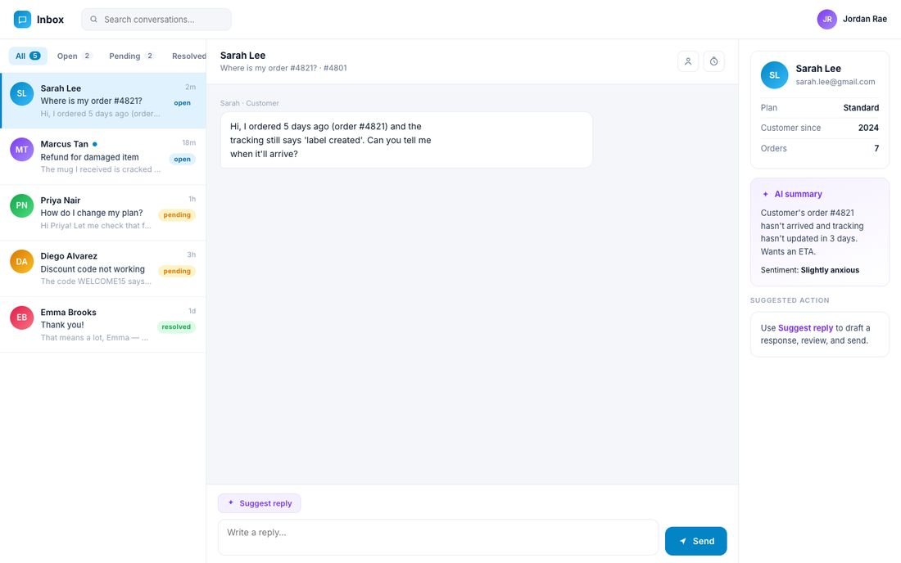
Task: Open Marcus Tan's refund conversation
Action: point(103,156)
